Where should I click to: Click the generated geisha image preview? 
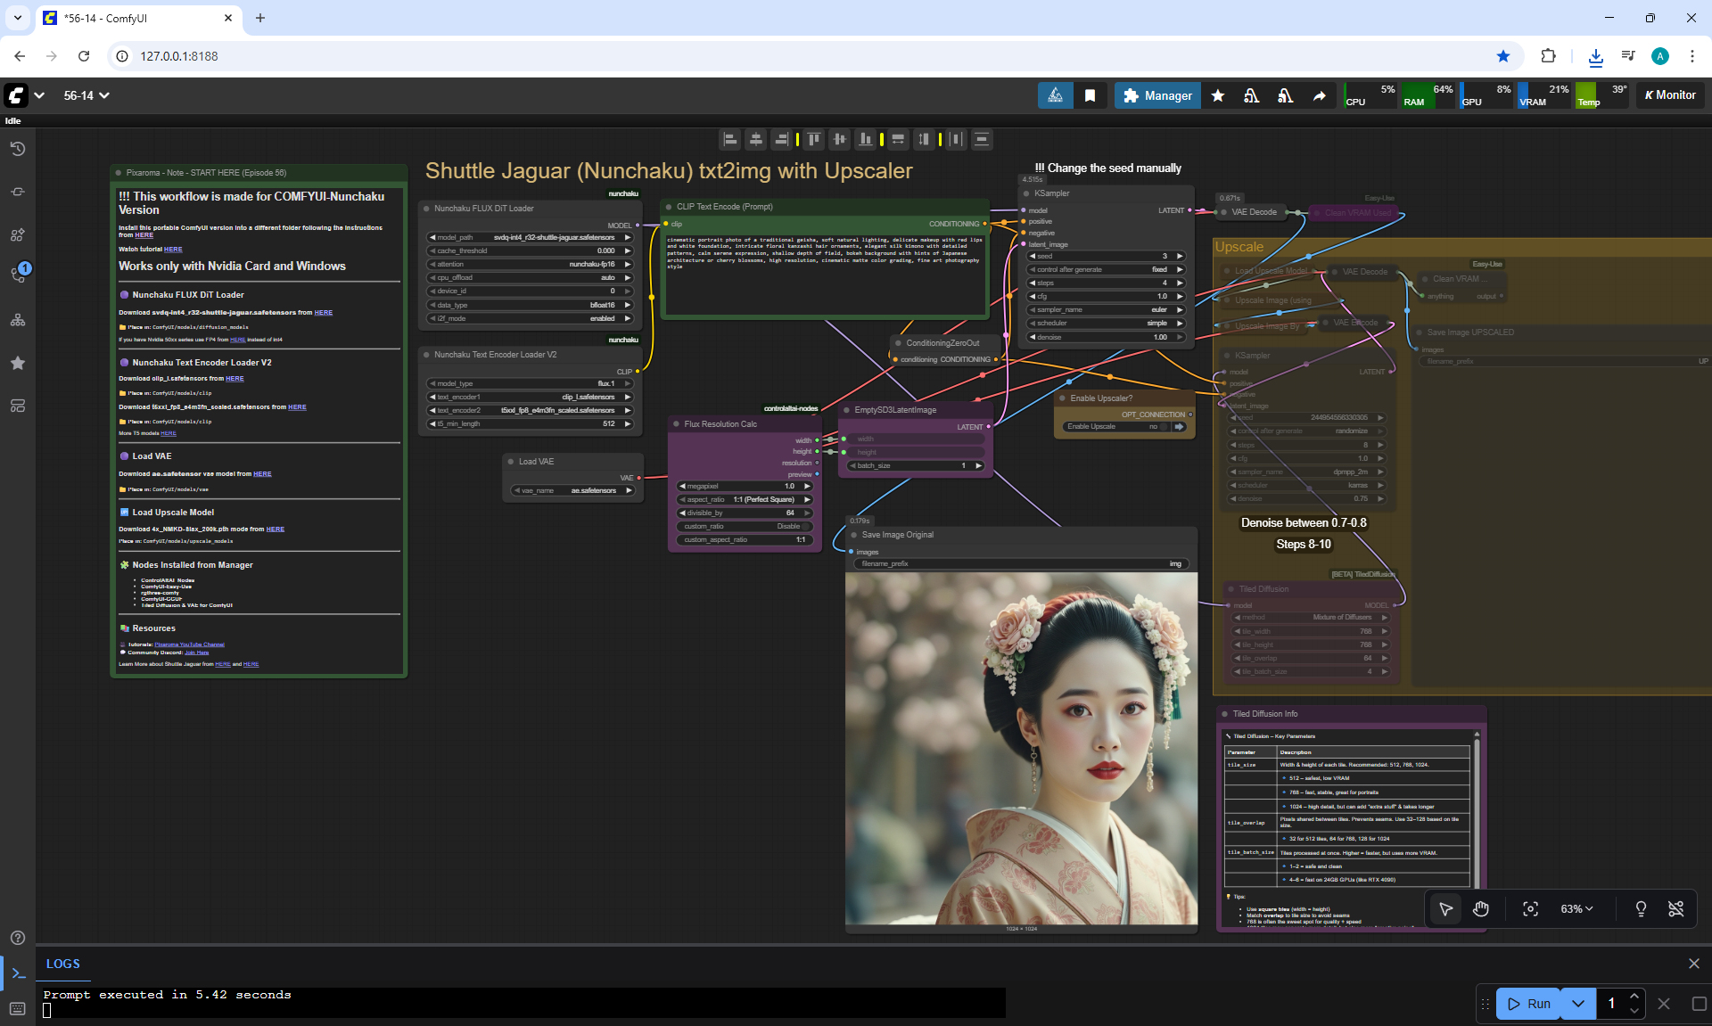[1021, 749]
